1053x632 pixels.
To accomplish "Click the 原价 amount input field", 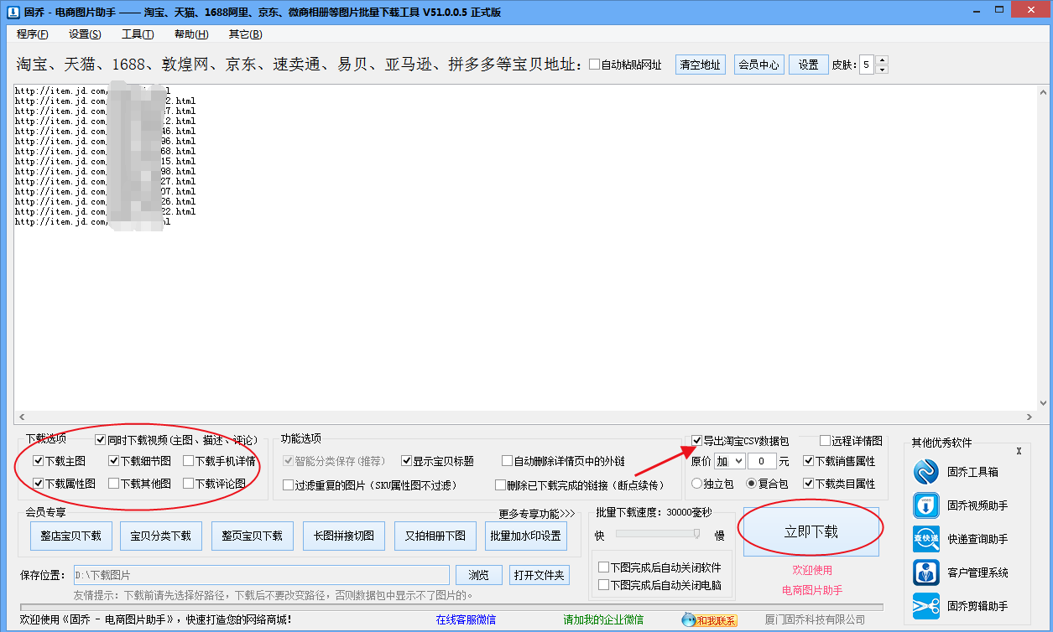I will pos(761,461).
